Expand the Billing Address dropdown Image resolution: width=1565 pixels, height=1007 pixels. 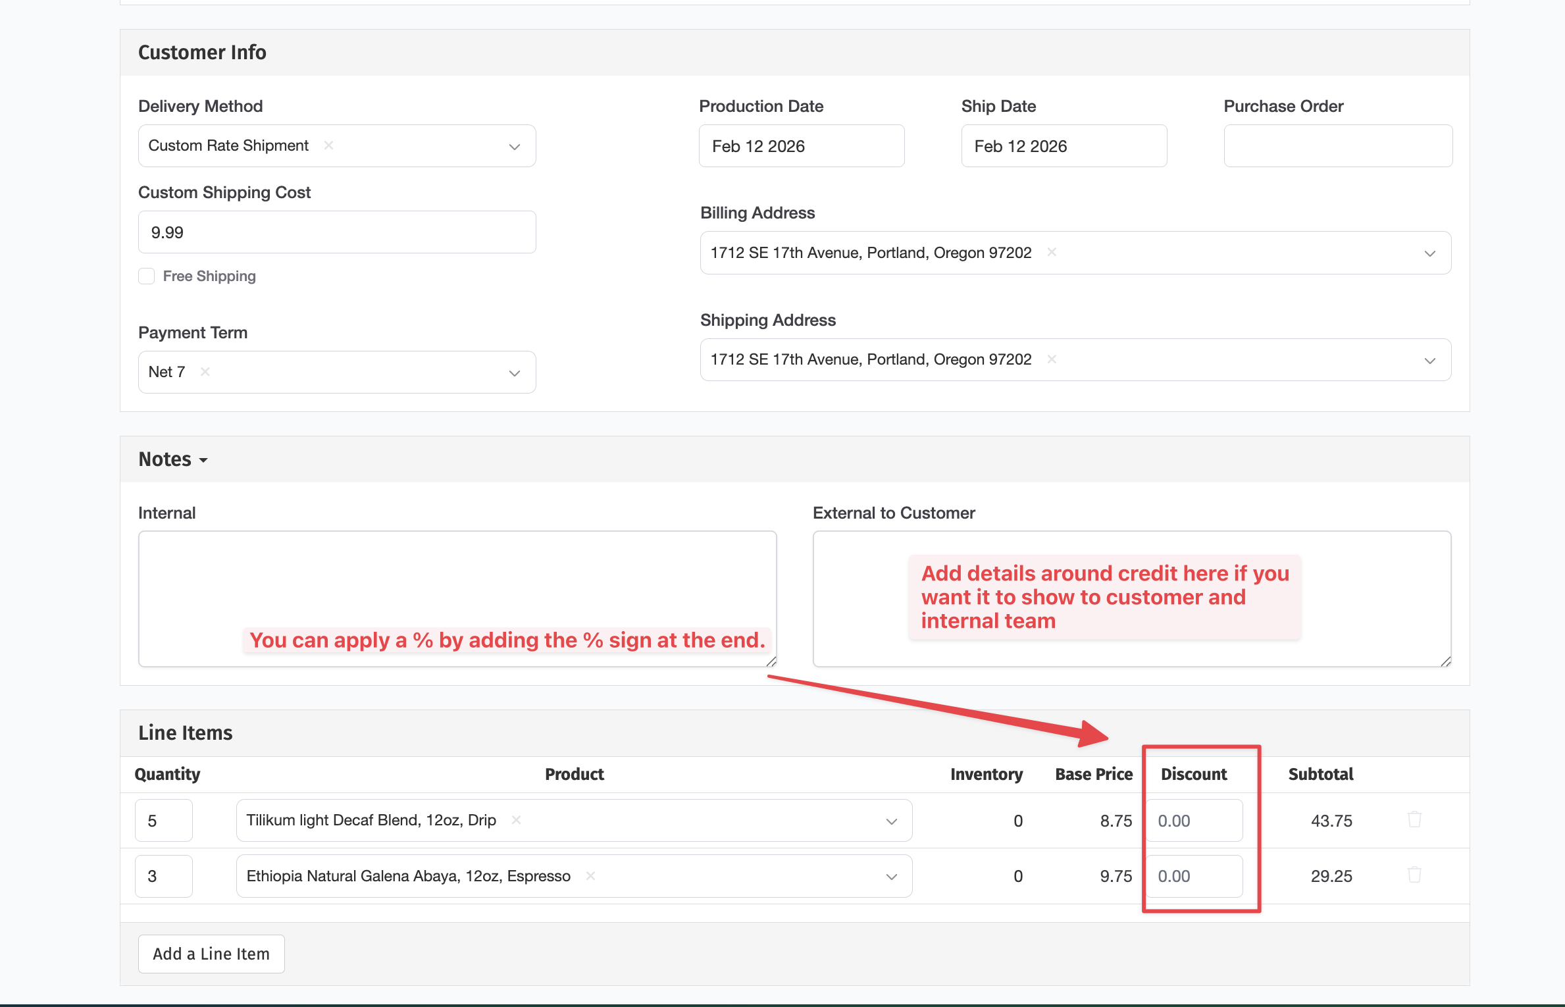(x=1429, y=253)
